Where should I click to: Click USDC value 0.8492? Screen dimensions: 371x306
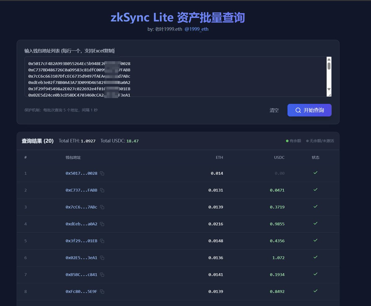[x=277, y=291]
